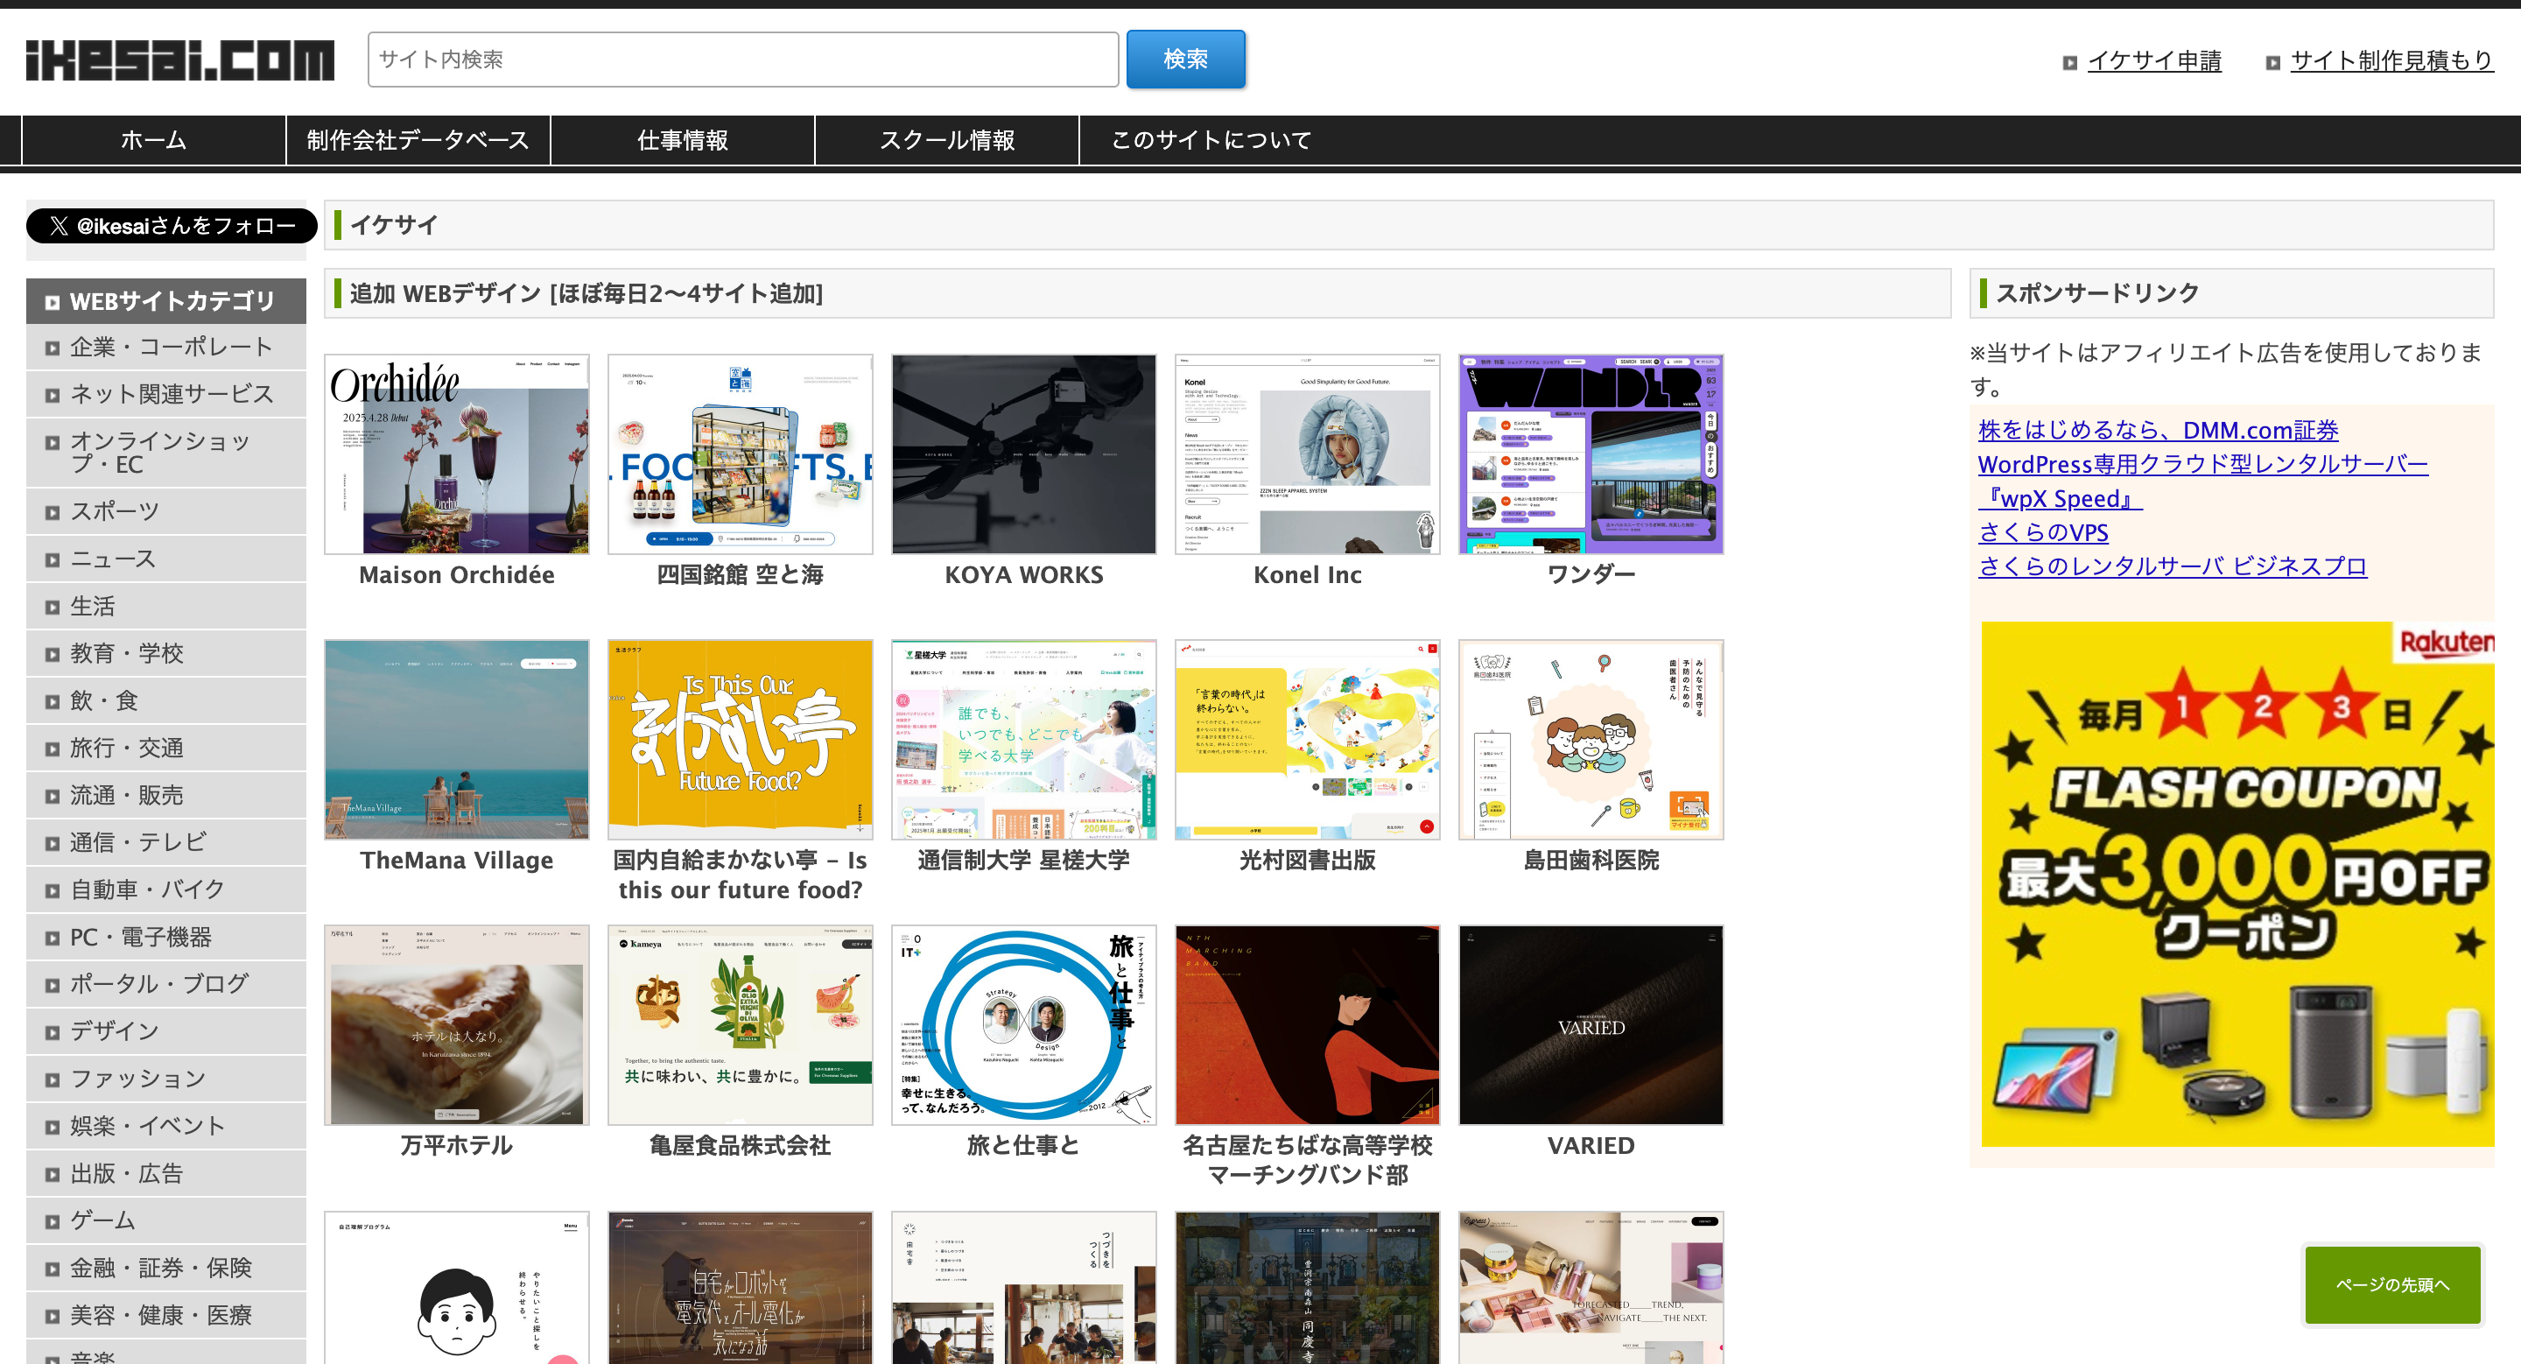Image resolution: width=2521 pixels, height=1364 pixels.
Task: Open the Konel Inc thumbnail
Action: tap(1308, 454)
